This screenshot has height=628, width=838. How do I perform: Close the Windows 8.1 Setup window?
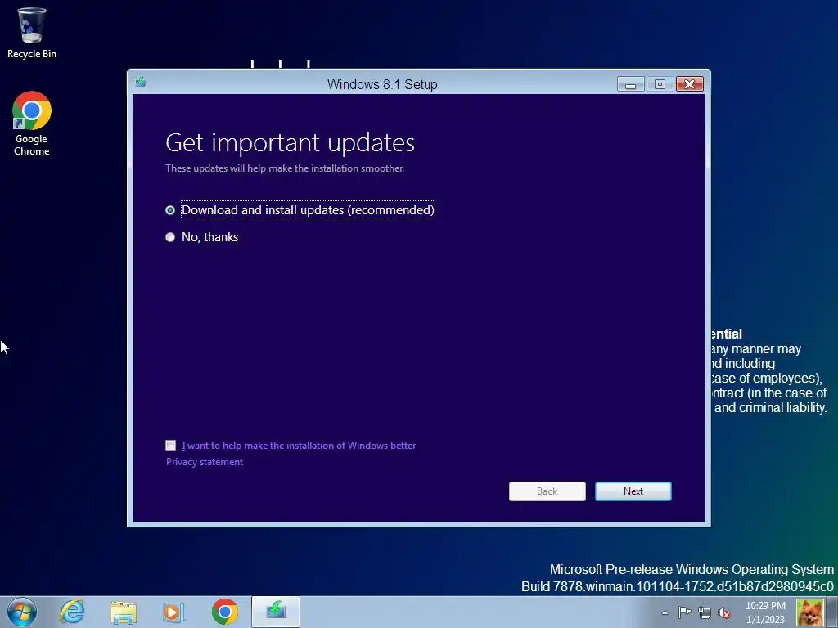tap(689, 84)
